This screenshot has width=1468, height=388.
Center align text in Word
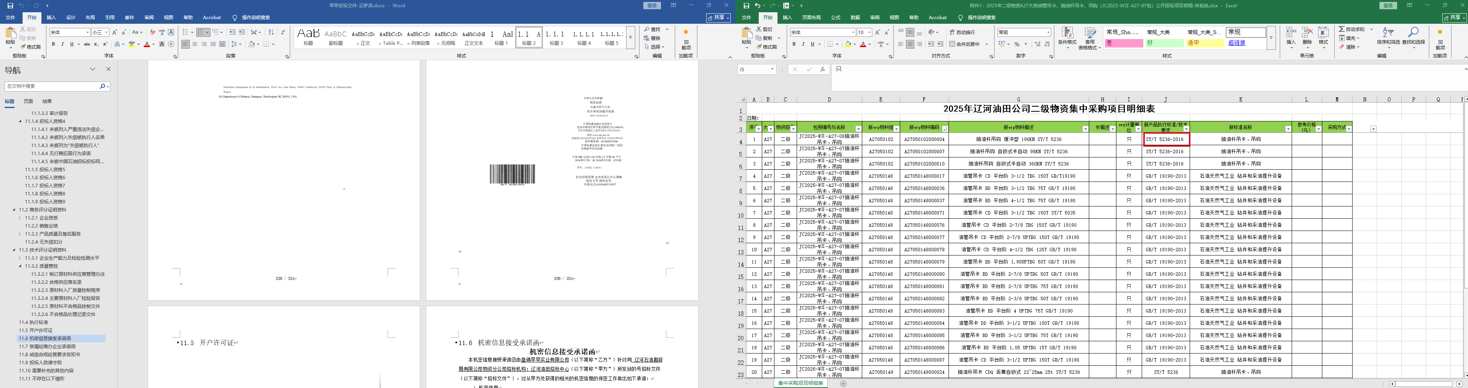(x=195, y=44)
